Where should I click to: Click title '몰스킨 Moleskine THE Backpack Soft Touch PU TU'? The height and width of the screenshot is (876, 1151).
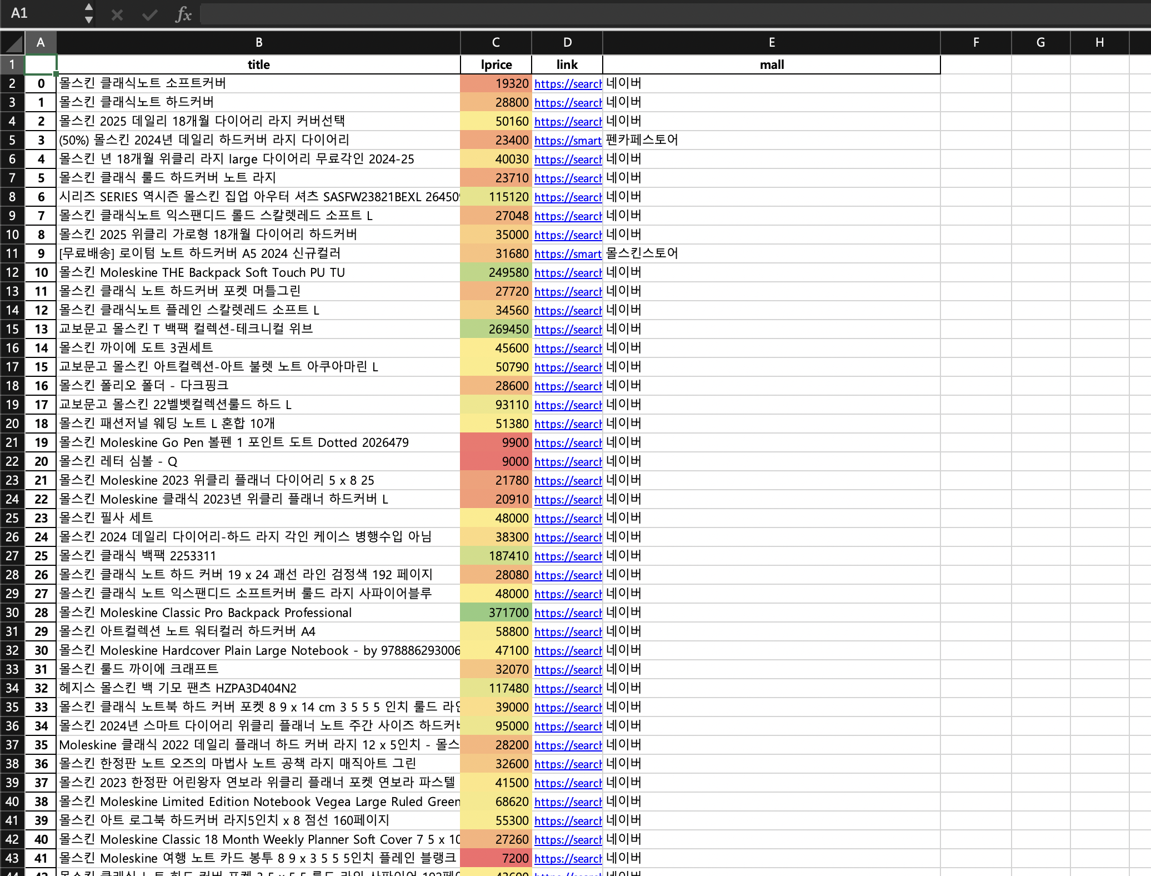(x=202, y=272)
